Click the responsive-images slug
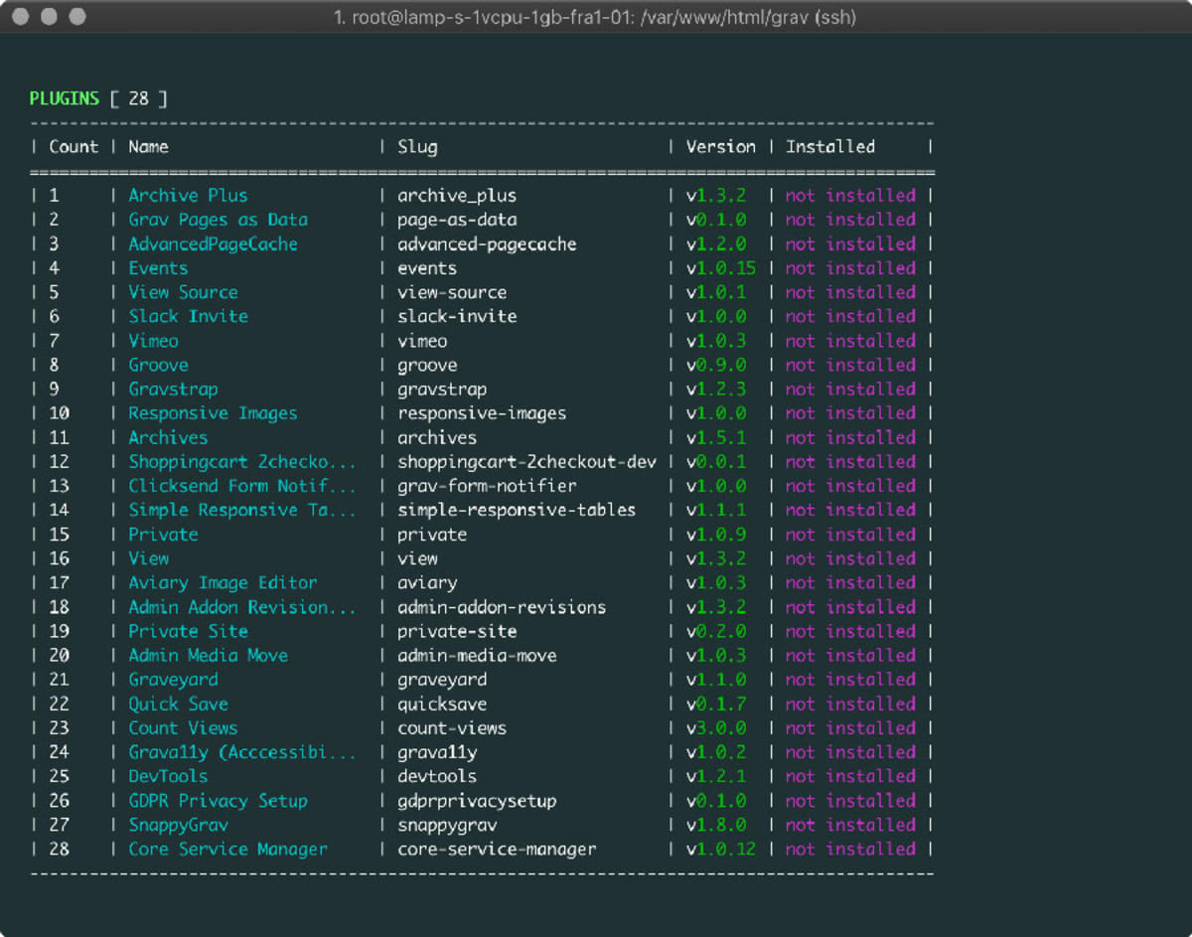 (482, 413)
